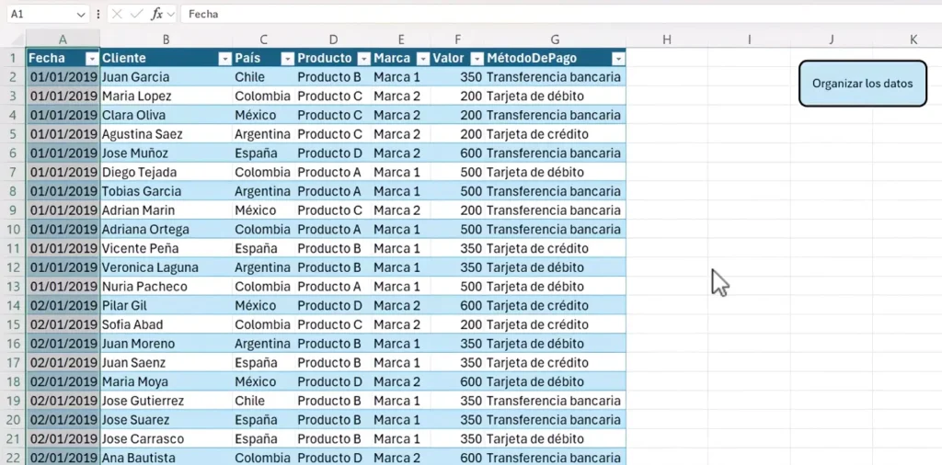Click cell containing Adrian Marin

[x=167, y=210]
